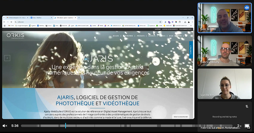Viewport: 254px width, 133px height.
Task: Open the ACCUEIL menu item
Action: (x=116, y=36)
